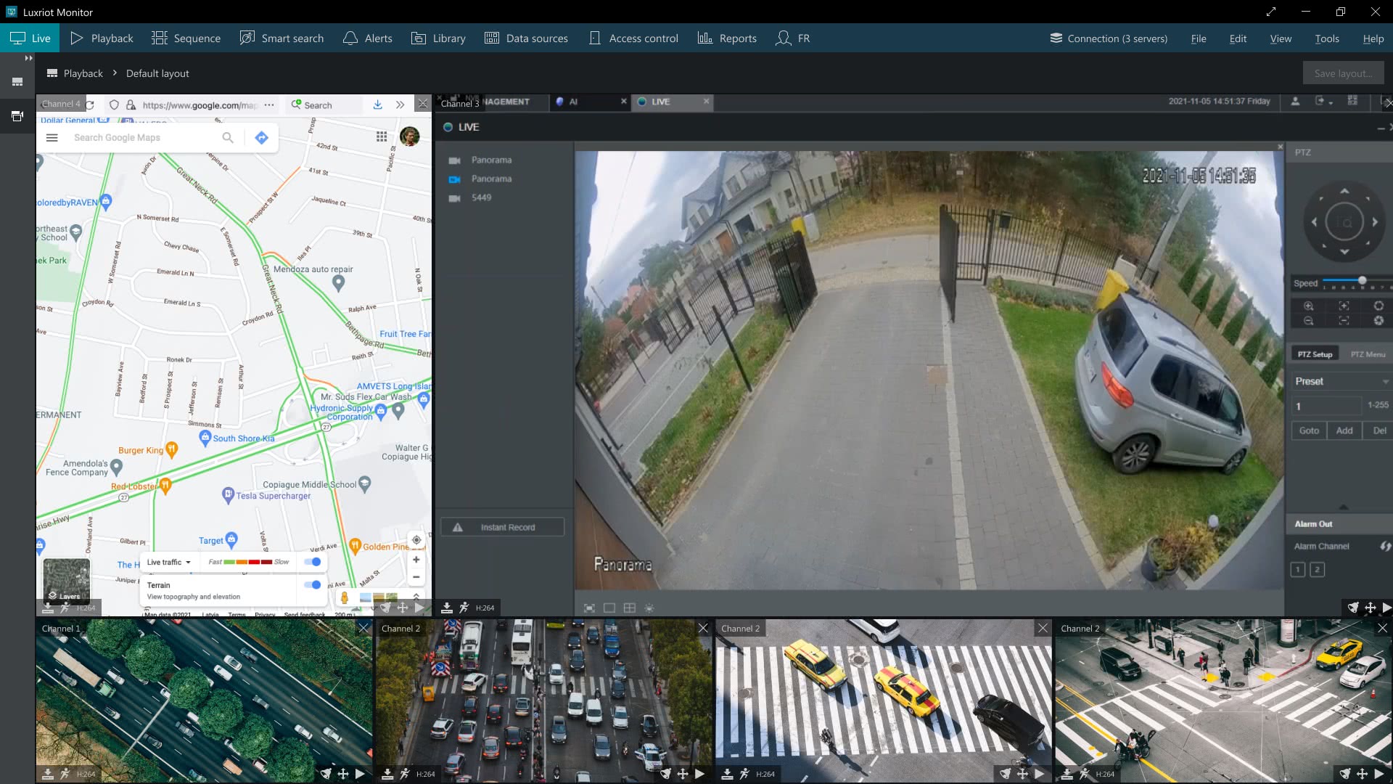
Task: Open the Preset dropdown
Action: click(1341, 381)
